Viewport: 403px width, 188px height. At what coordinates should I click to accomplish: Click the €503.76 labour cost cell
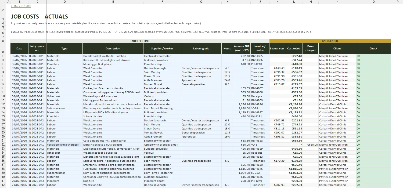pos(277,80)
